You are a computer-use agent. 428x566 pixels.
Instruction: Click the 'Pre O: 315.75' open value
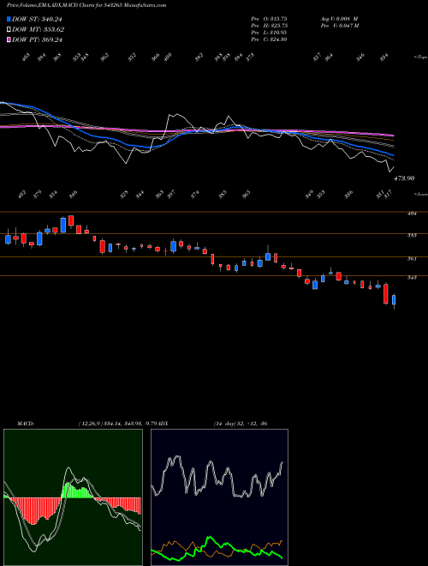(x=269, y=19)
